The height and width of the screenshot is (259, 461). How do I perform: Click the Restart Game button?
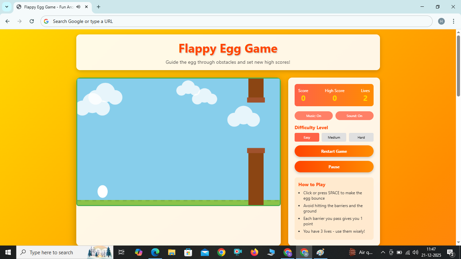click(x=334, y=151)
